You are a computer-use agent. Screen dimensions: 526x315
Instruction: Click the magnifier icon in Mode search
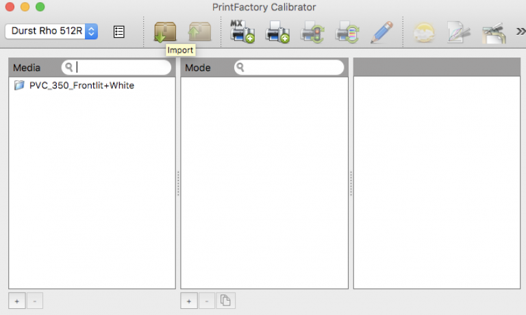pos(240,67)
